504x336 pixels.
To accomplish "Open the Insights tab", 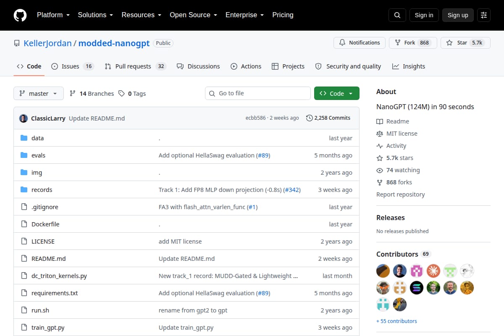I will pos(409,66).
